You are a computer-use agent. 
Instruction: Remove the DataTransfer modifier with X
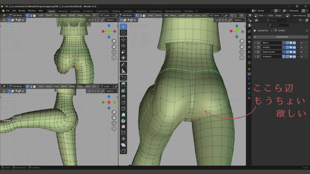(x=301, y=52)
